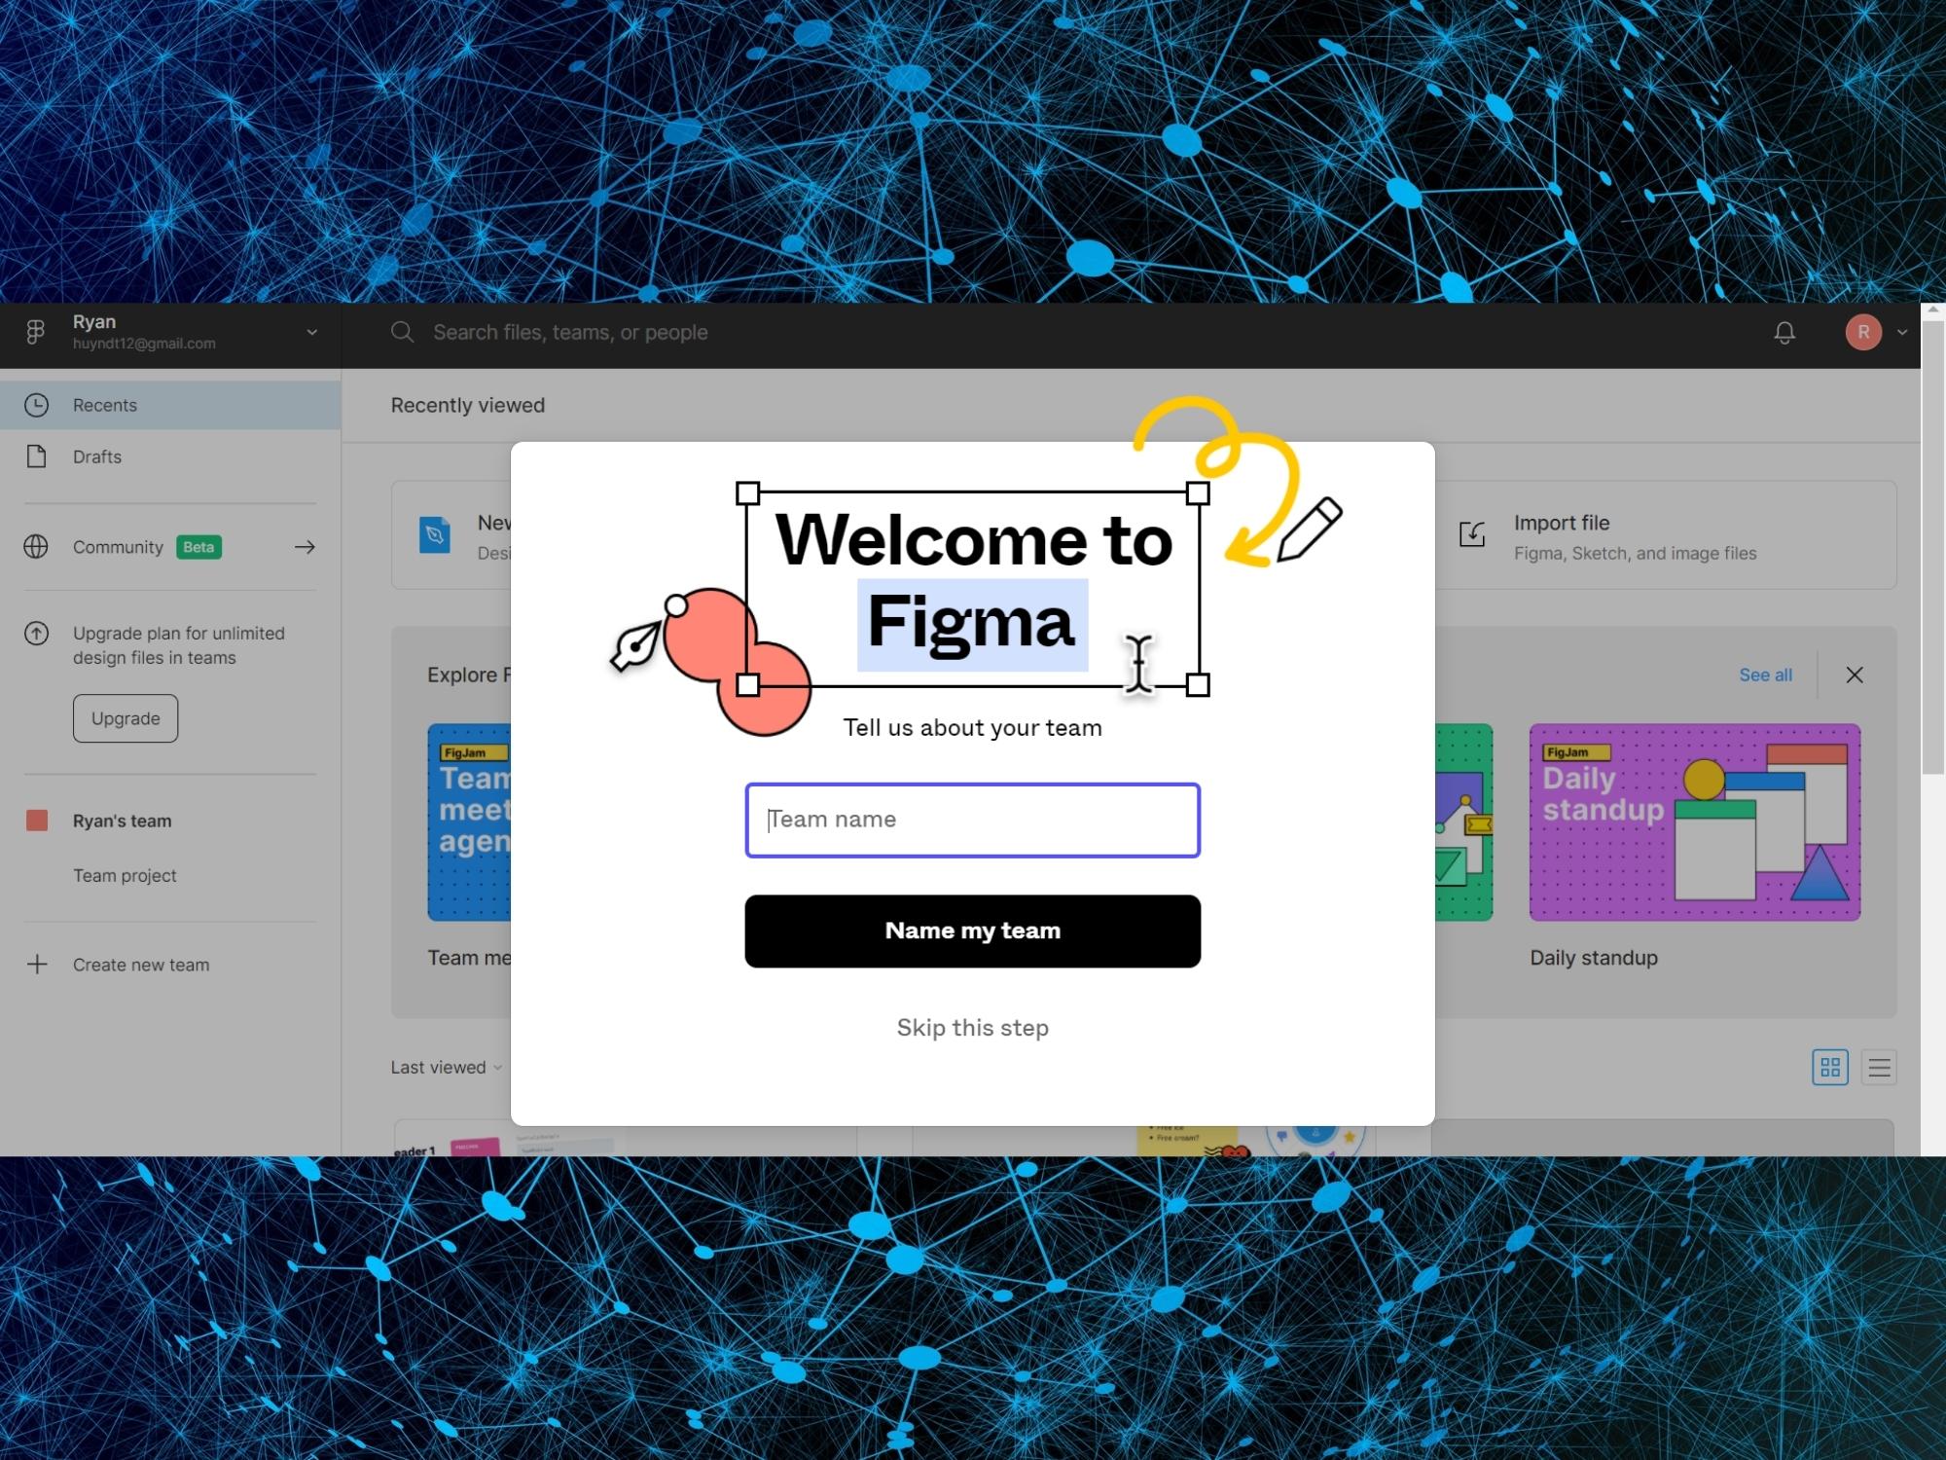Focus the Team name input field
Image resolution: width=1946 pixels, height=1460 pixels.
pos(972,821)
